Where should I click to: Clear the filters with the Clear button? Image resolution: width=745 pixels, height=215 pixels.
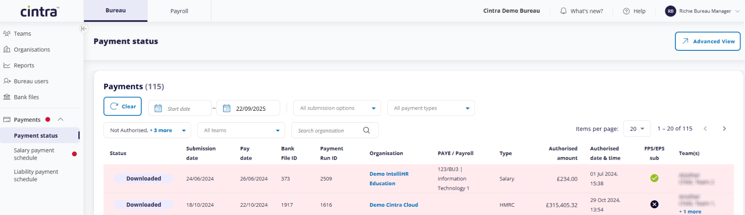pyautogui.click(x=122, y=107)
